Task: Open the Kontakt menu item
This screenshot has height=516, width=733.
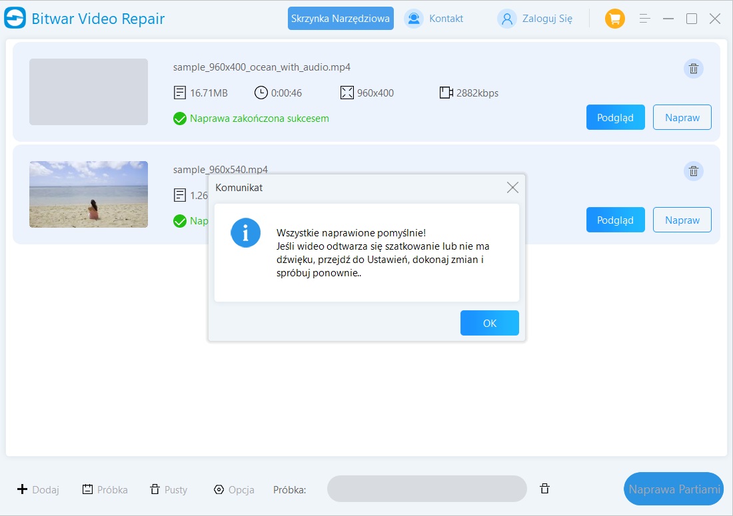Action: [434, 19]
